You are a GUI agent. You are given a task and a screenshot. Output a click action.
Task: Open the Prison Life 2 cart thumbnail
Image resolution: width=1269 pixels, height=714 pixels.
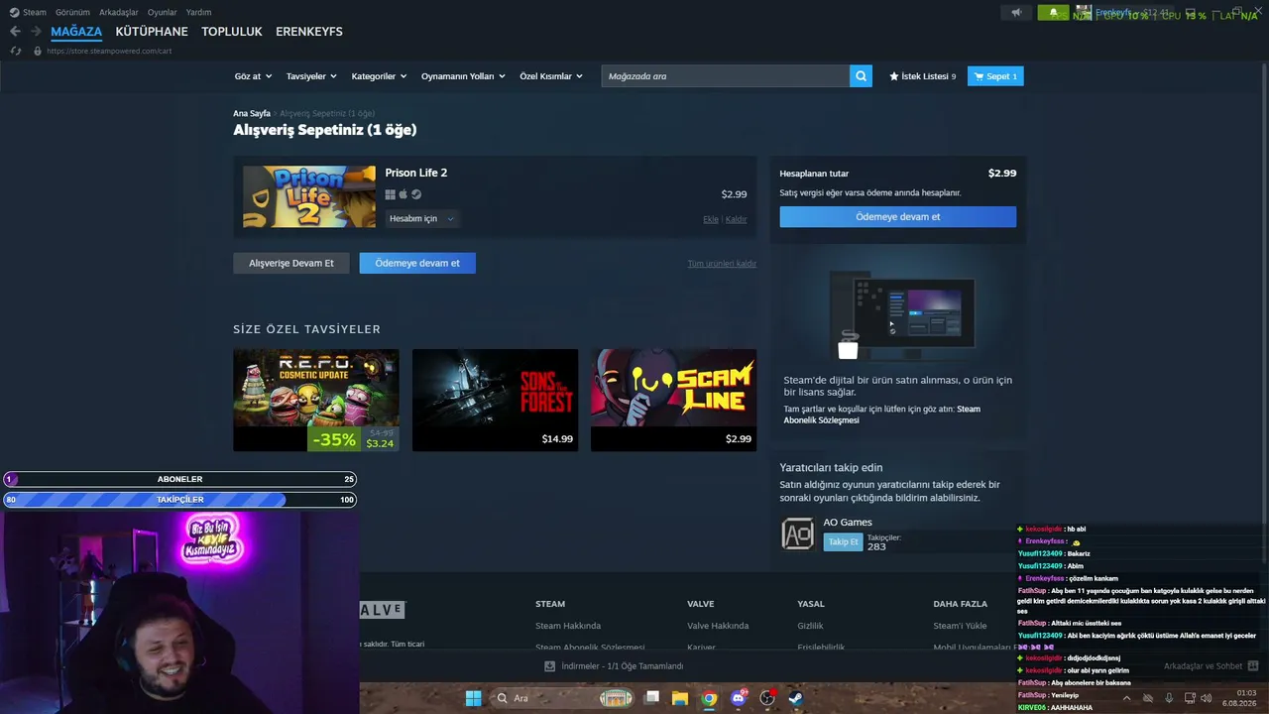coord(309,196)
